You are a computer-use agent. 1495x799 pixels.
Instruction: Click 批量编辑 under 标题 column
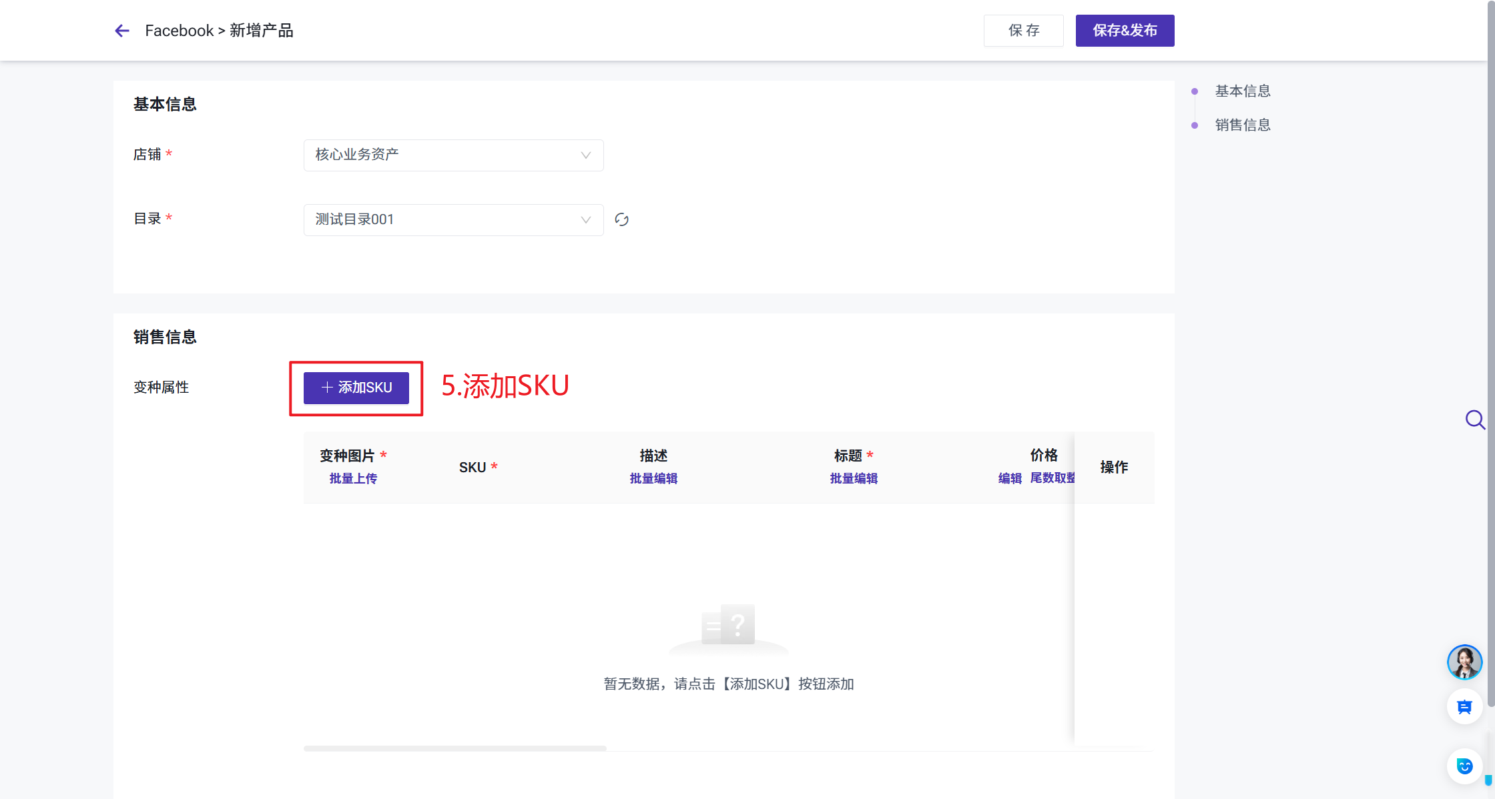pyautogui.click(x=854, y=478)
